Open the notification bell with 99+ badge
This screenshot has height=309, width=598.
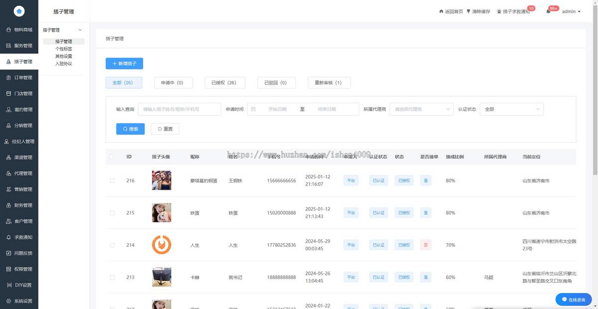[548, 11]
